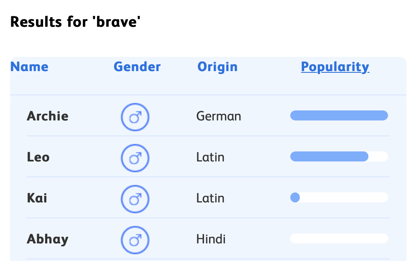The width and height of the screenshot is (414, 261).
Task: Open the name Kai
Action: (37, 198)
